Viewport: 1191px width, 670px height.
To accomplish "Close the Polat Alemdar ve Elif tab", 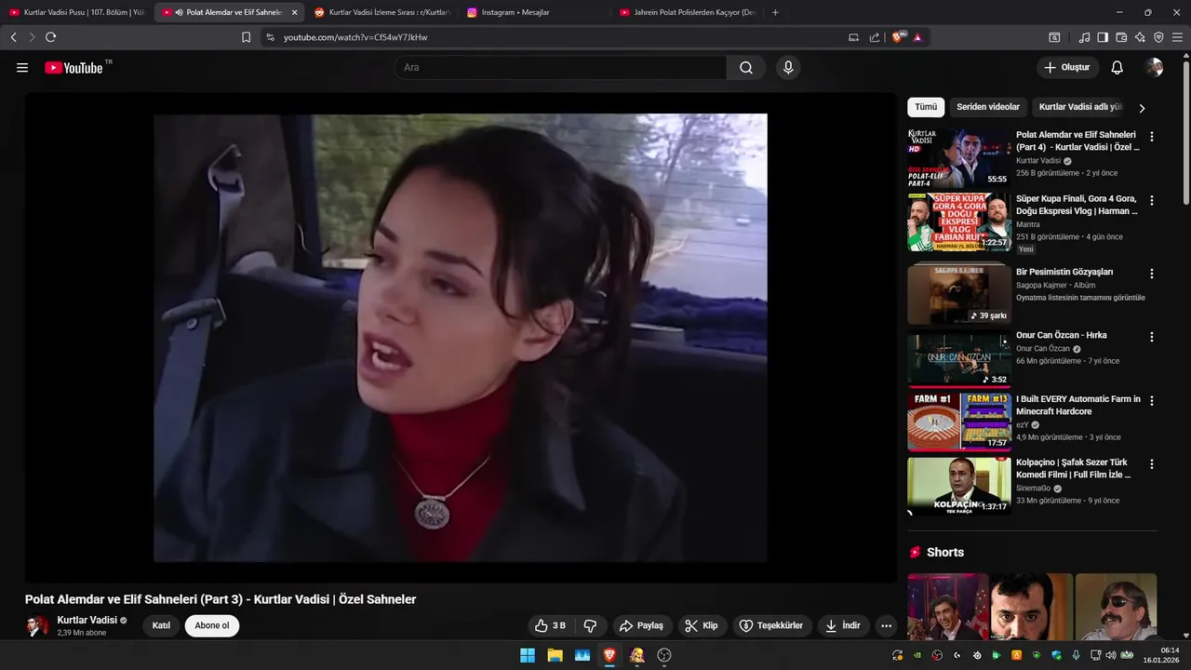I will tap(294, 12).
